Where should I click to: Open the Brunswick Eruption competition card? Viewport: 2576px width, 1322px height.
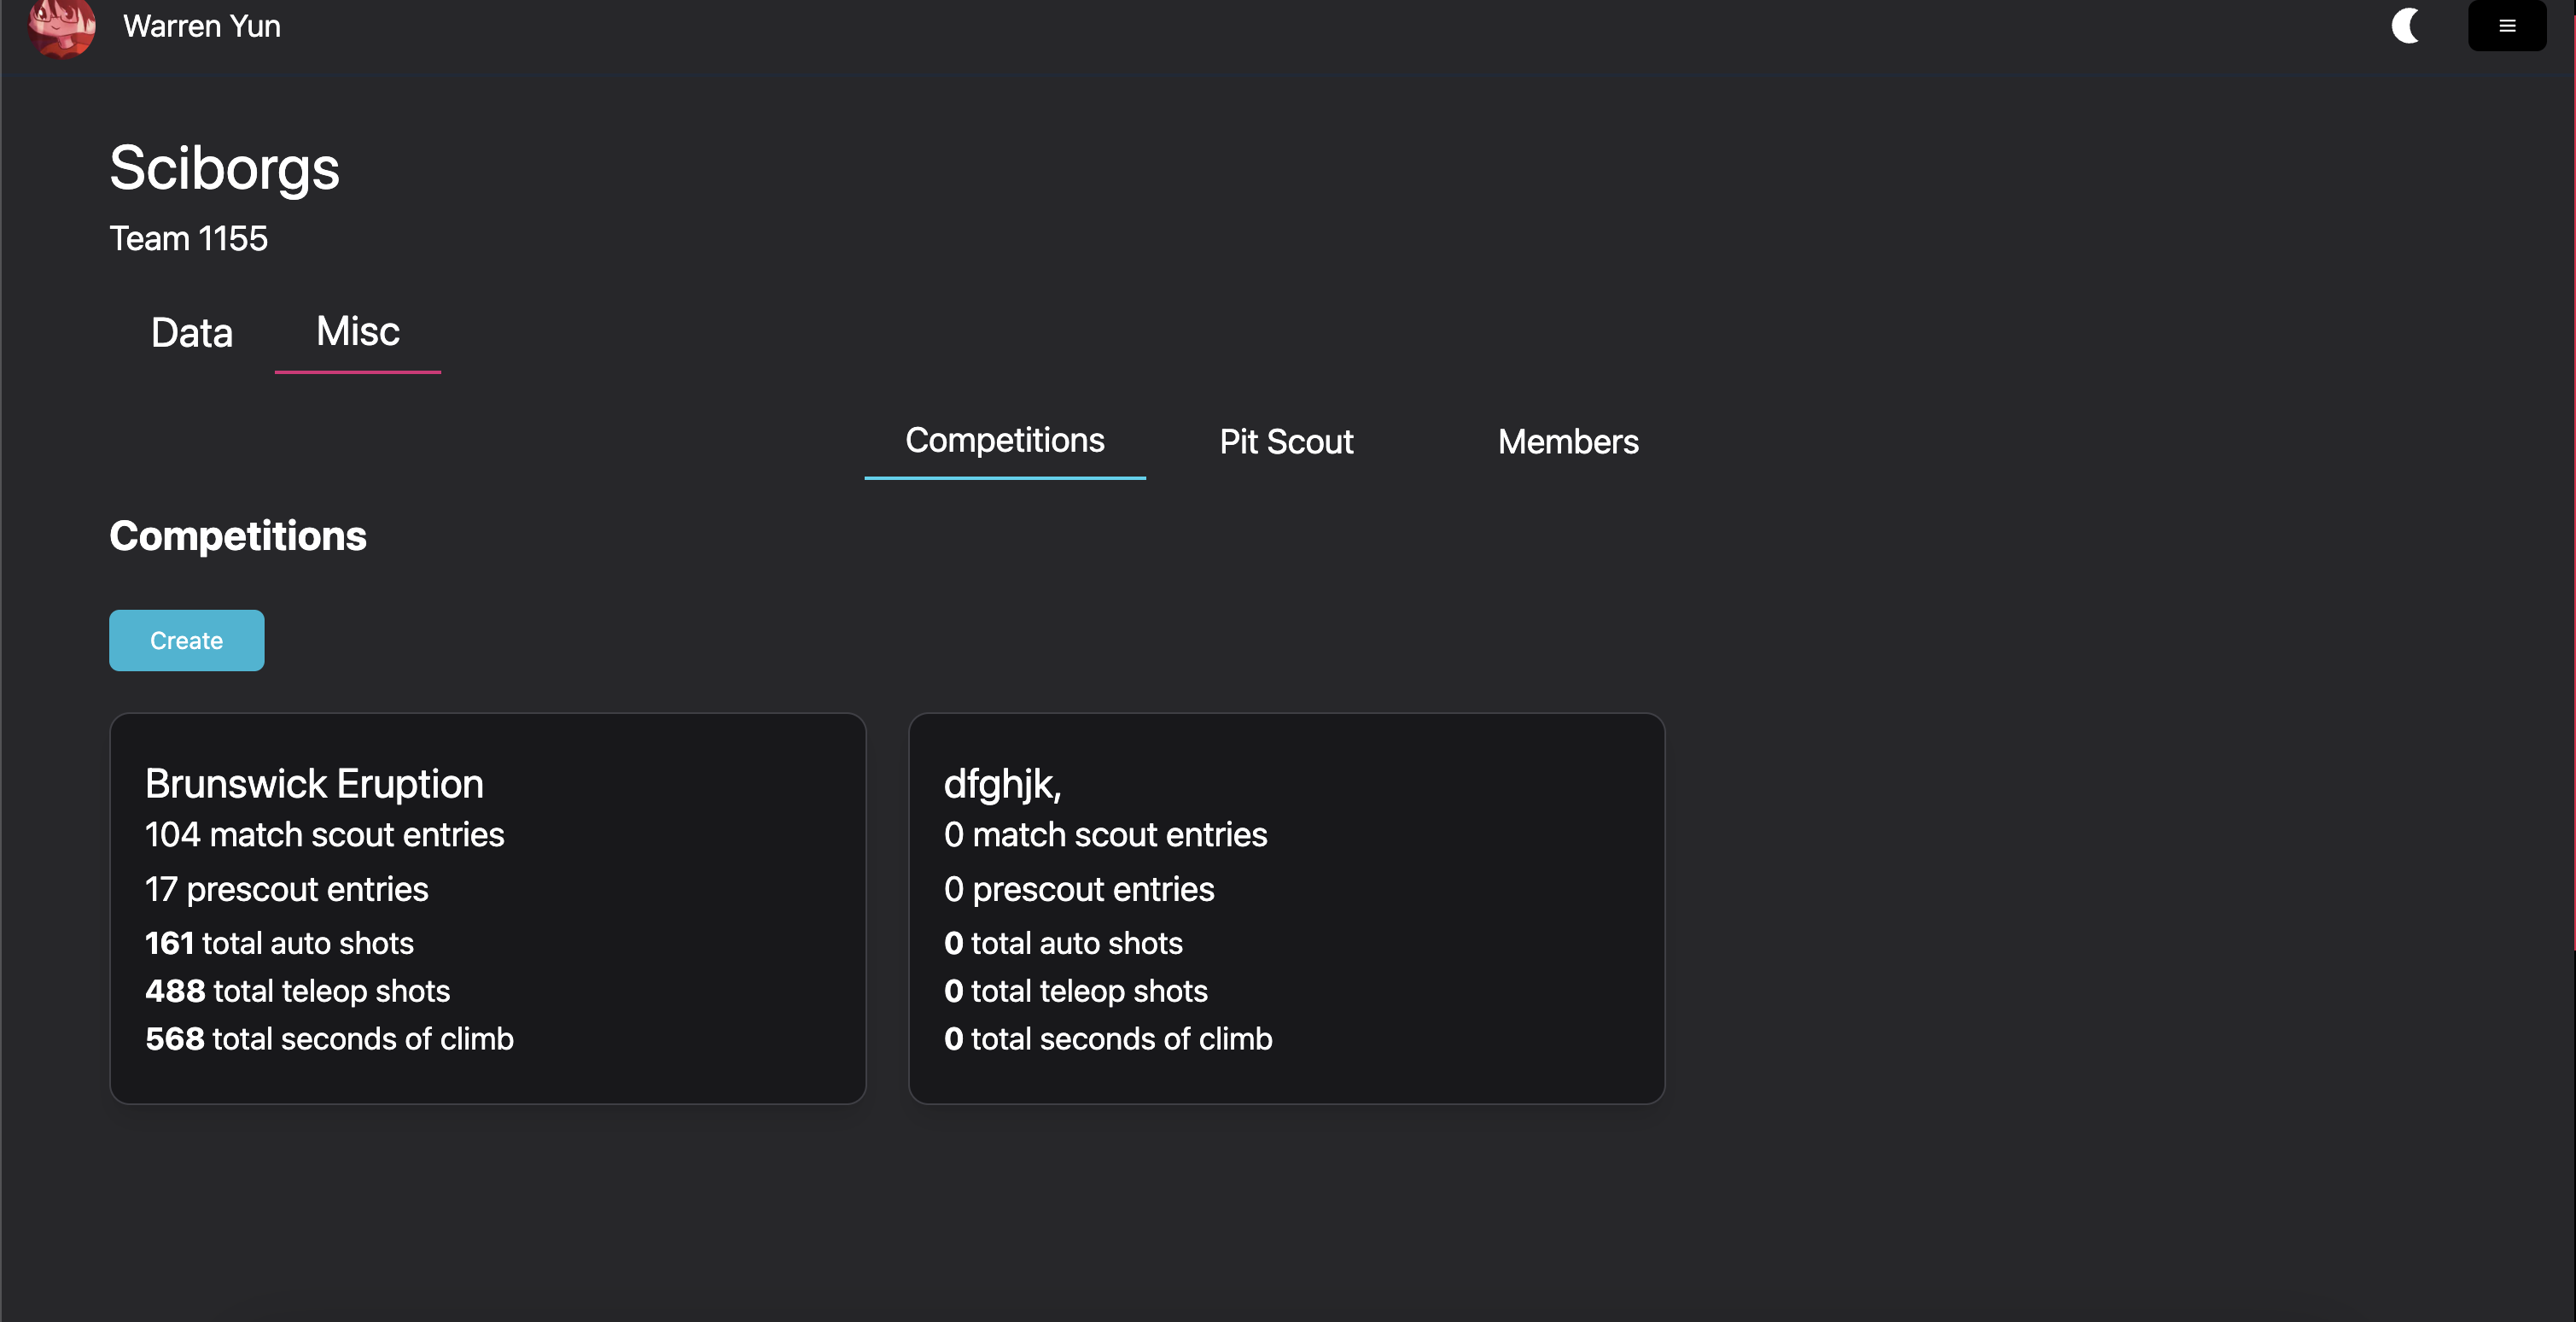[488, 909]
